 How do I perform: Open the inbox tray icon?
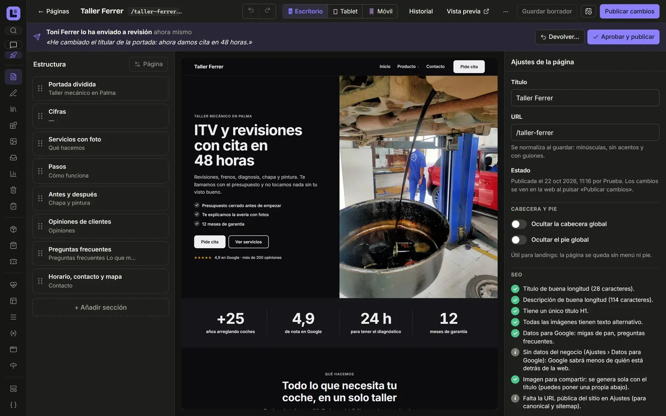pos(13,158)
